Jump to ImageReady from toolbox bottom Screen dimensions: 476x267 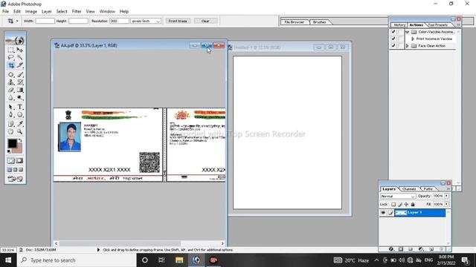[x=15, y=179]
